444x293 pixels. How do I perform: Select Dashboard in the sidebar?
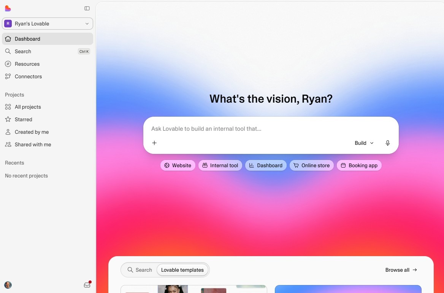pos(48,39)
